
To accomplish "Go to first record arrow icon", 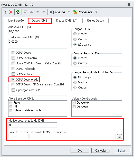I will tap(25, 12).
